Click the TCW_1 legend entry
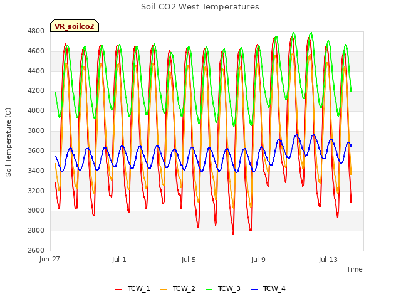Viewport: 401px width, 301px height. tap(133, 288)
